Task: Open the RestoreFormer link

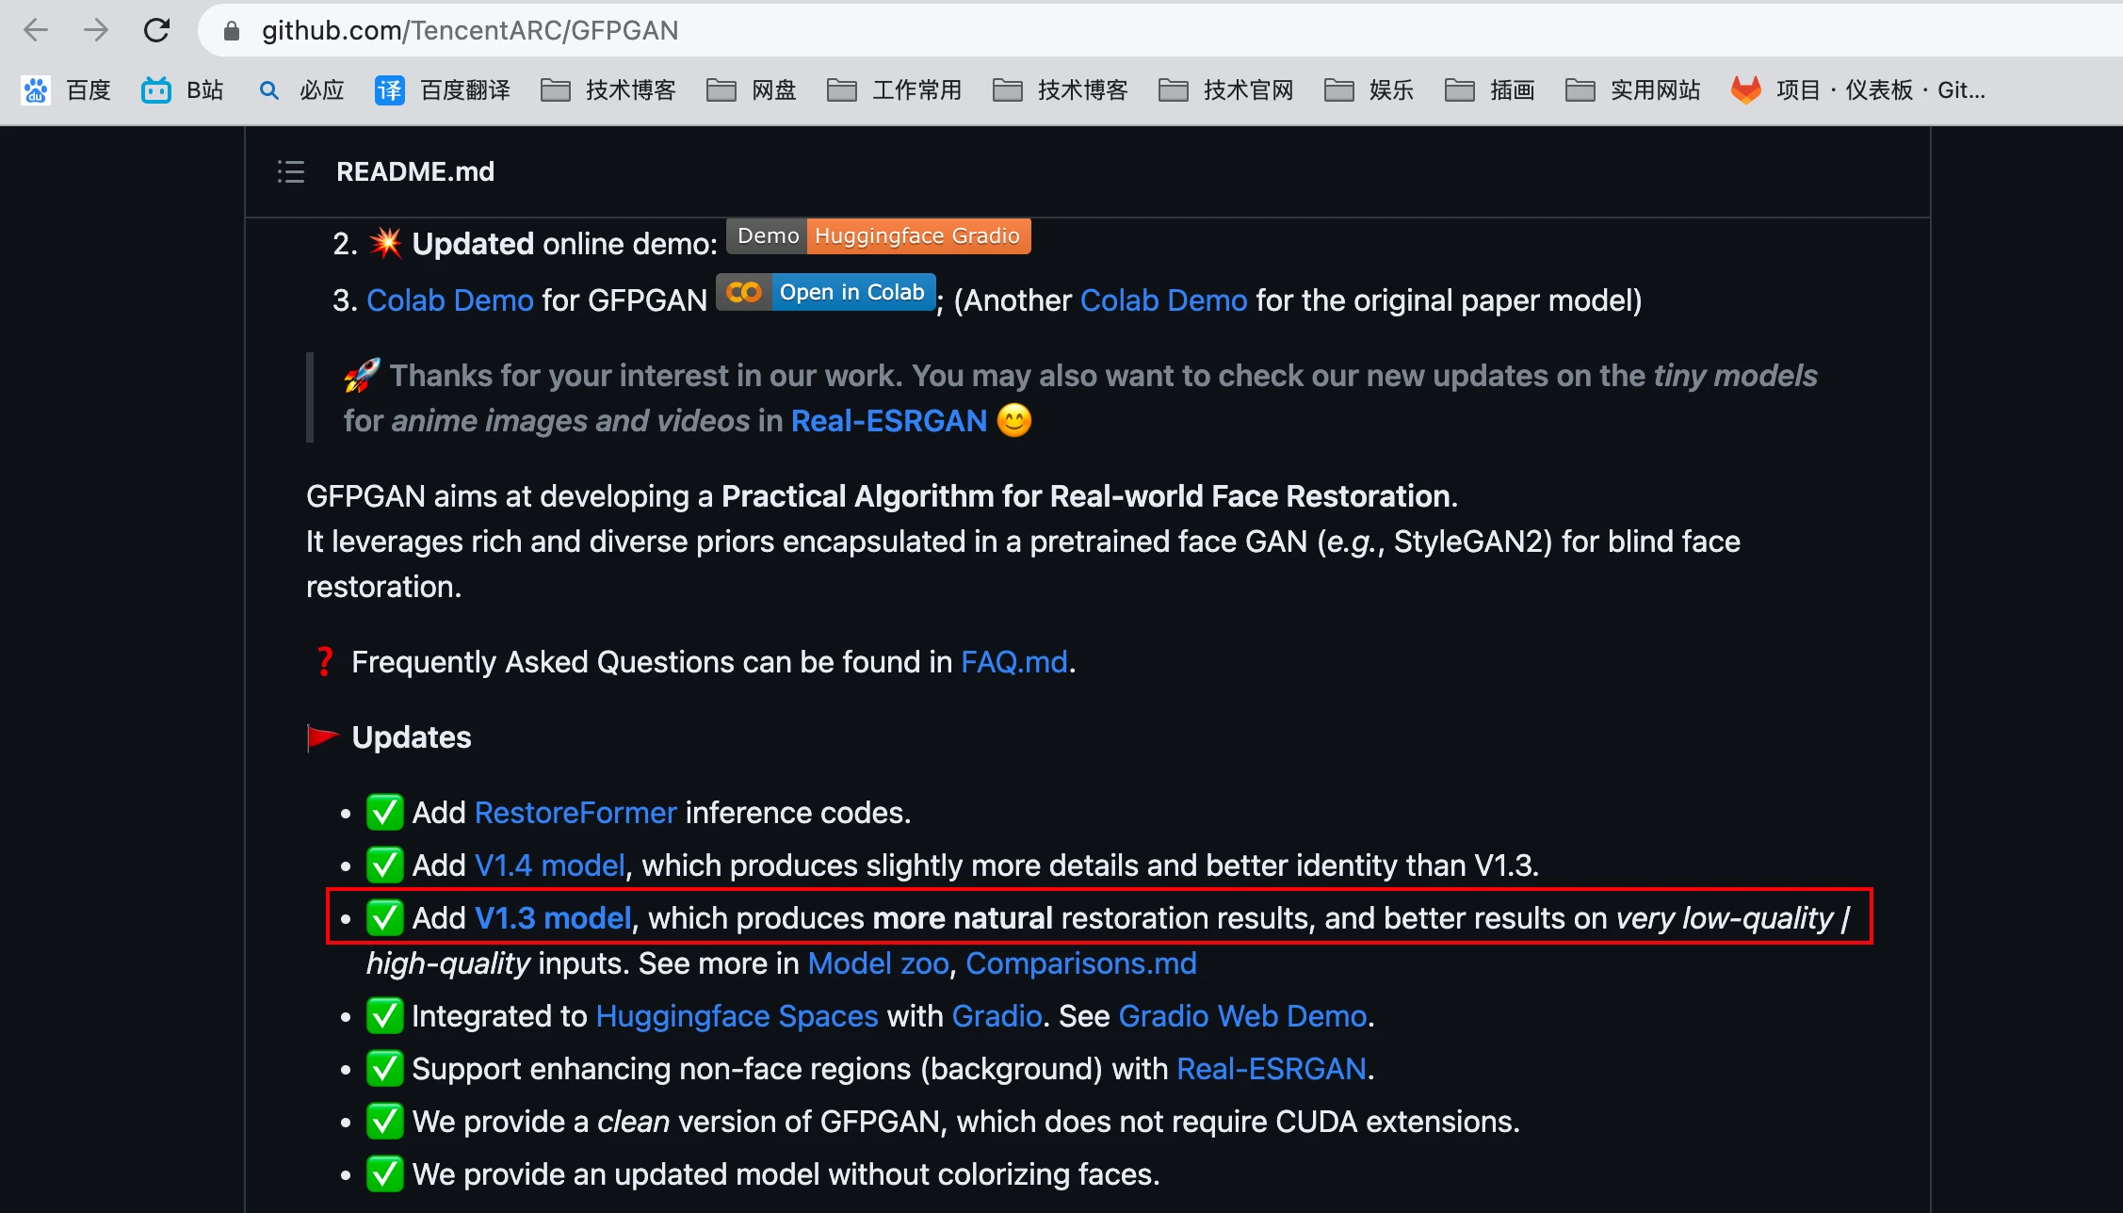Action: (x=575, y=813)
